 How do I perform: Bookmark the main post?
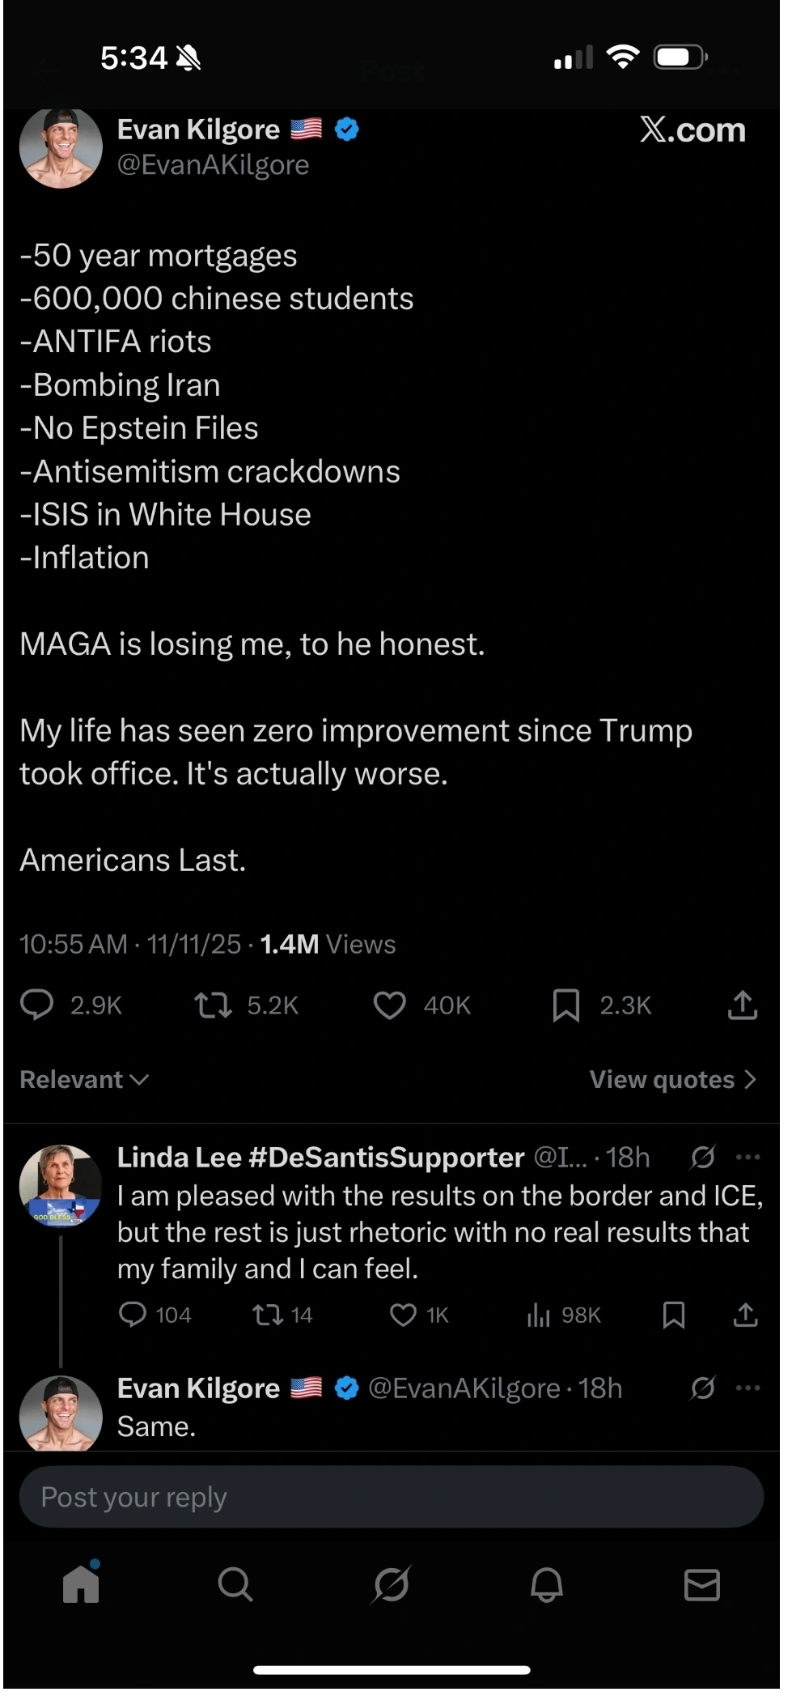tap(566, 1005)
